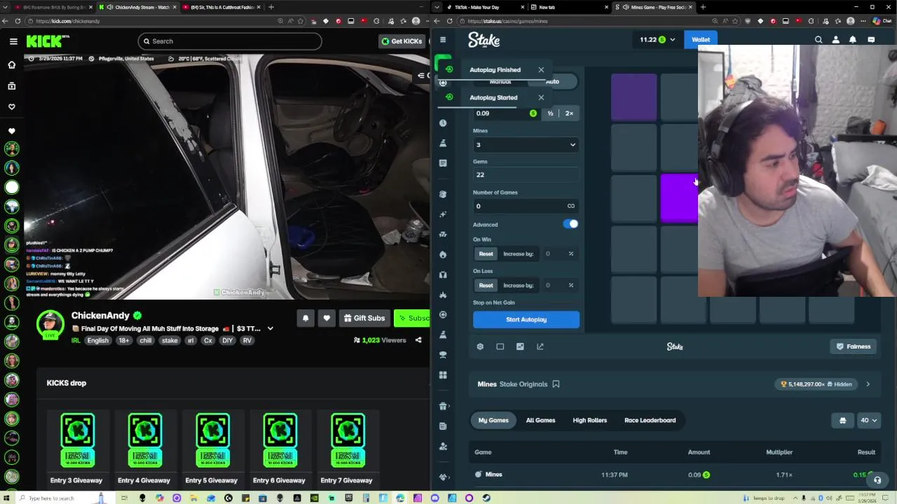
Task: Open balance dropdown showing 11.22
Action: pyautogui.click(x=657, y=40)
